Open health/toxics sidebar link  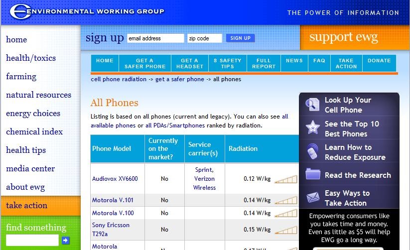click(31, 58)
